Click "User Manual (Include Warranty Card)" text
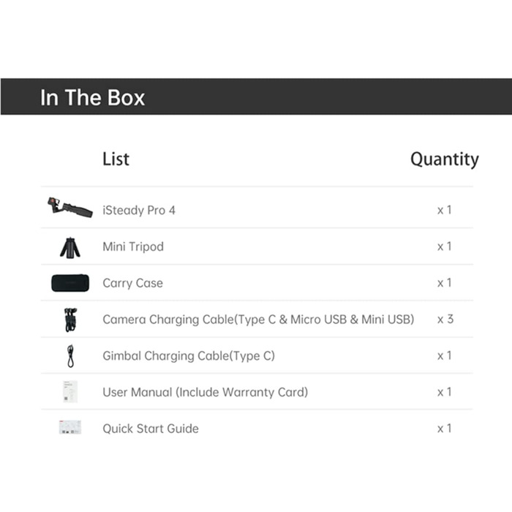512x512 pixels. (x=205, y=392)
